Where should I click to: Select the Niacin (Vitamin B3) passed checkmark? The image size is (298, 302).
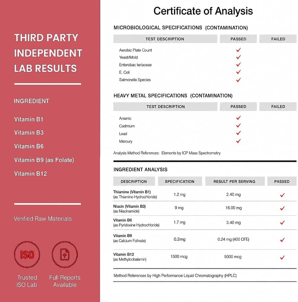tap(282, 208)
